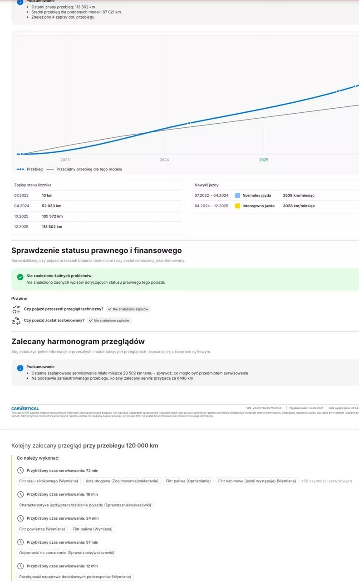Click the carVertical logo in footer
The image size is (359, 582).
[25, 408]
